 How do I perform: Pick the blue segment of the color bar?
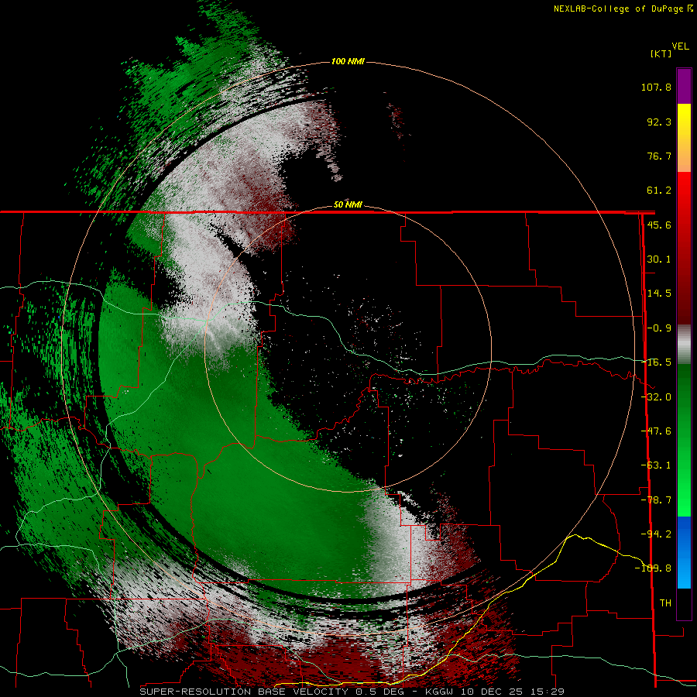684,552
